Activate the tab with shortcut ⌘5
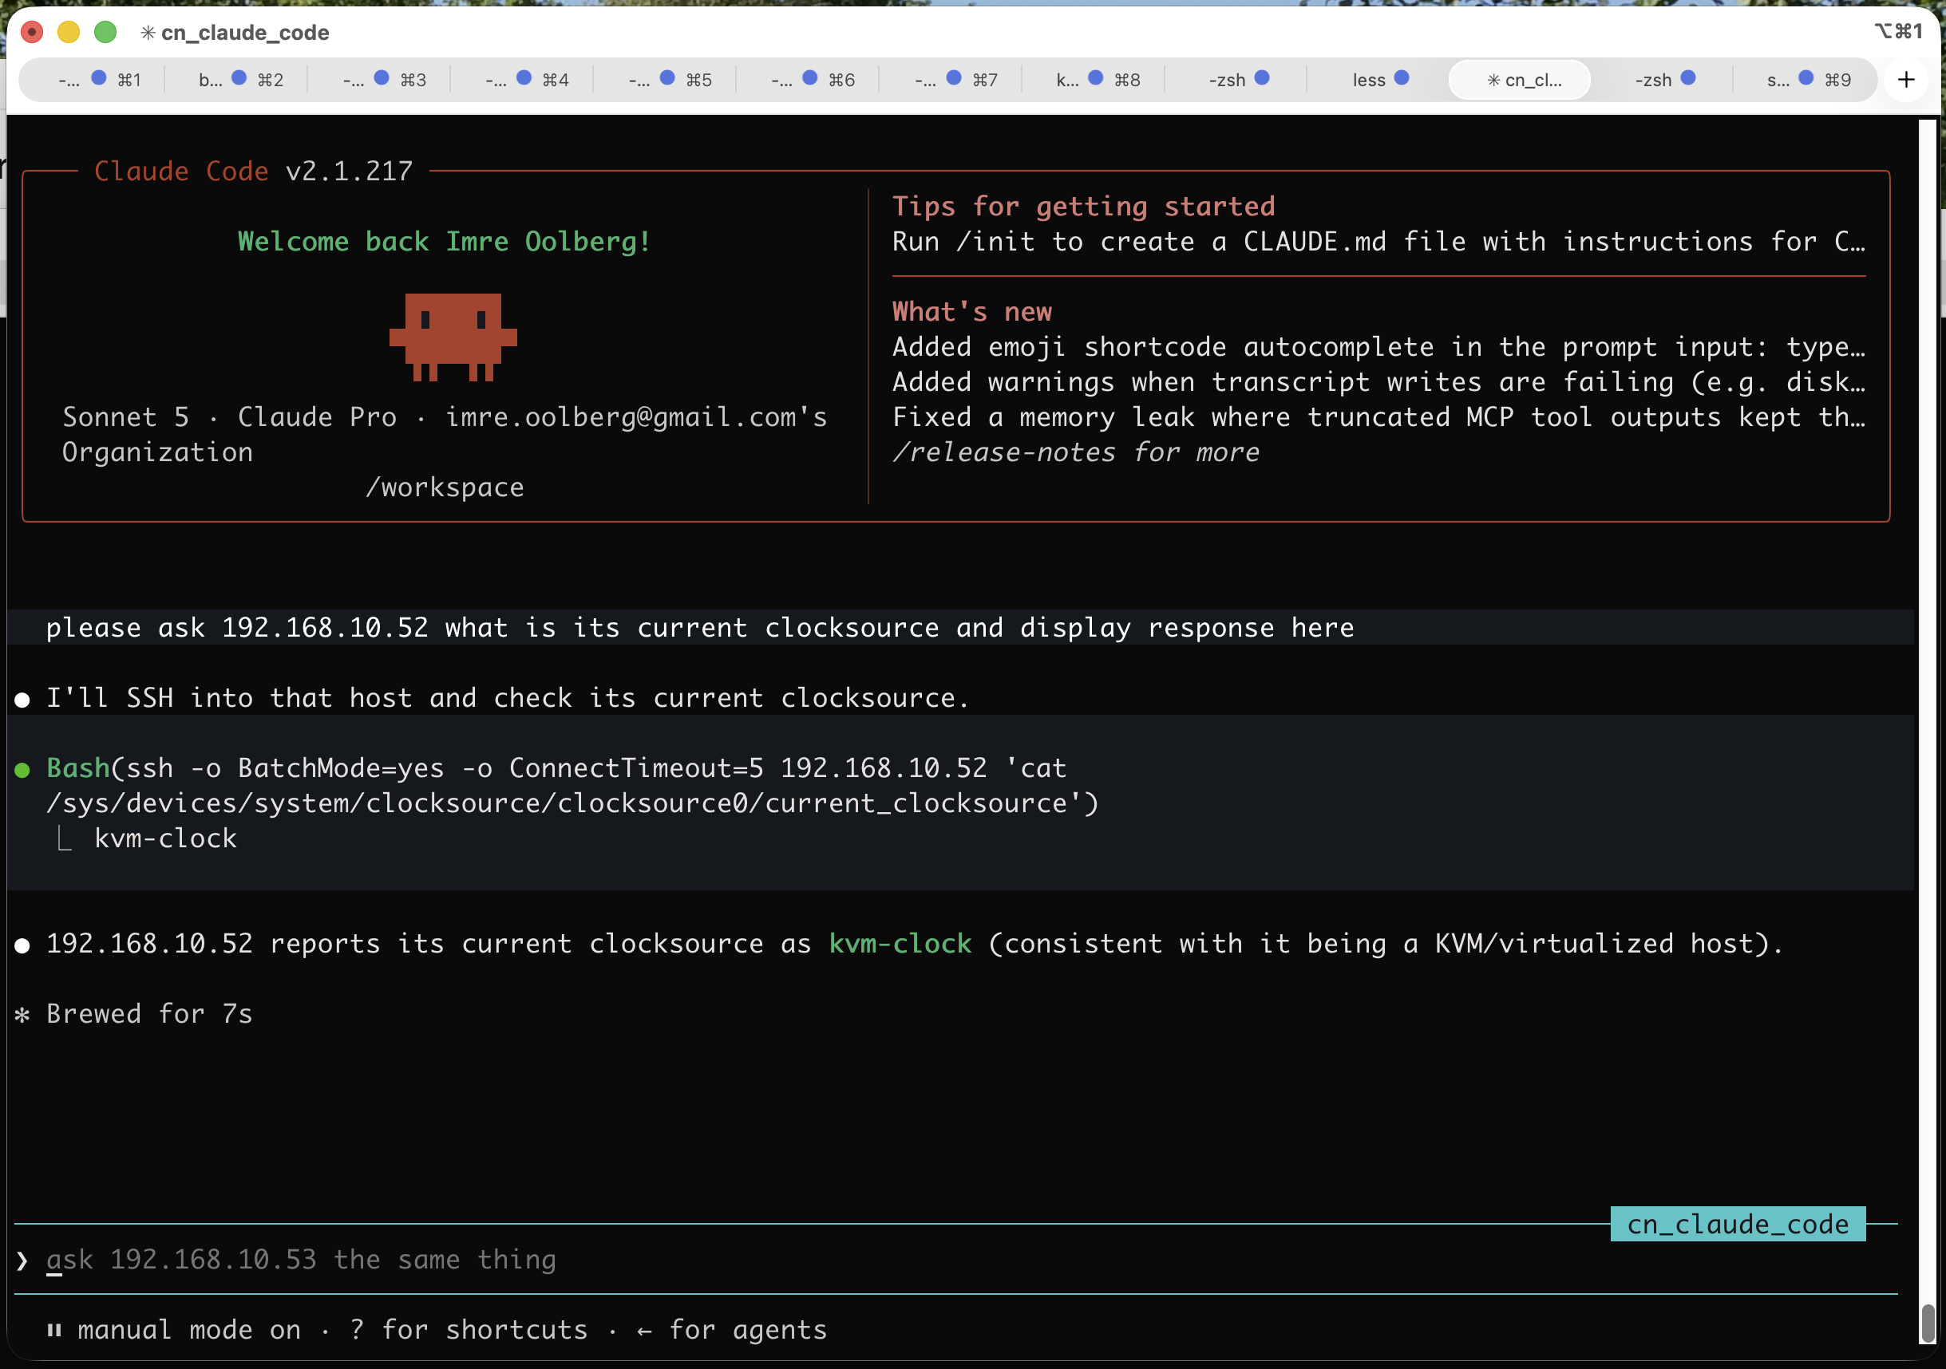 [669, 80]
